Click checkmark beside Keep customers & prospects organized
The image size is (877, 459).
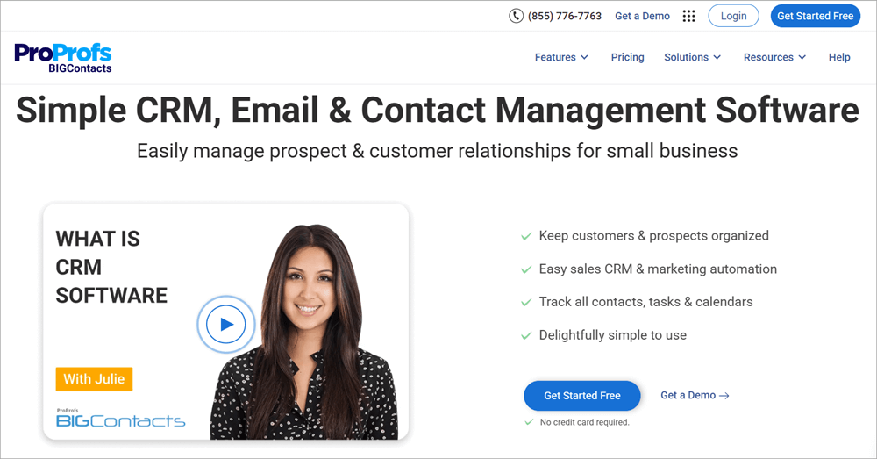coord(526,236)
